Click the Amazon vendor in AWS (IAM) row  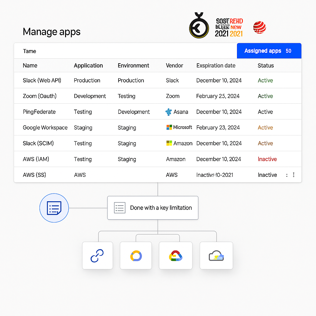(176, 159)
